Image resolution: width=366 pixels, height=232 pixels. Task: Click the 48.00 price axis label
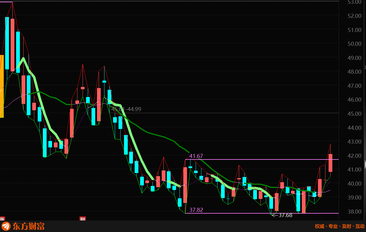pos(354,72)
